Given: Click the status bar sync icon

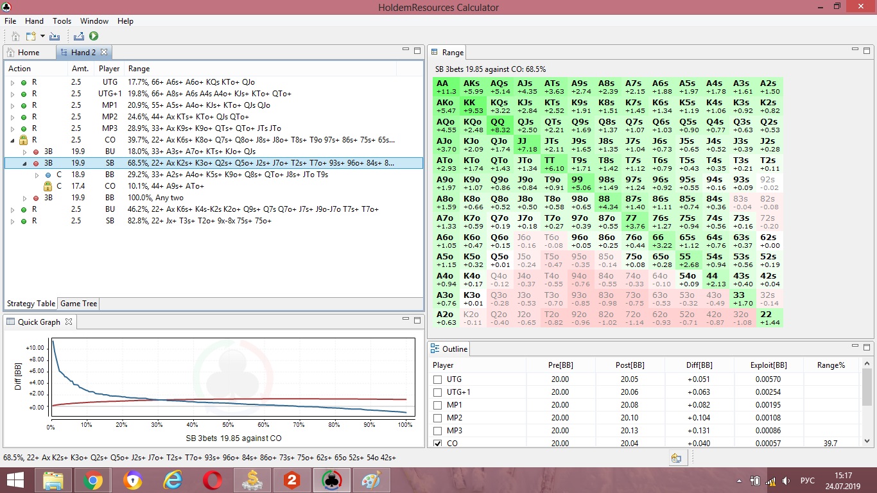Looking at the screenshot, I should 676,458.
